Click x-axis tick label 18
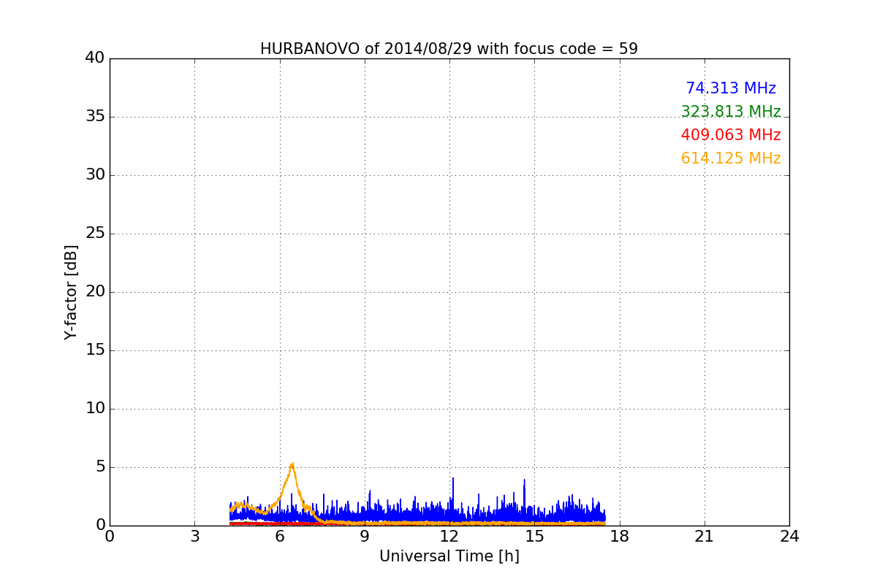The image size is (877, 584). tap(619, 537)
